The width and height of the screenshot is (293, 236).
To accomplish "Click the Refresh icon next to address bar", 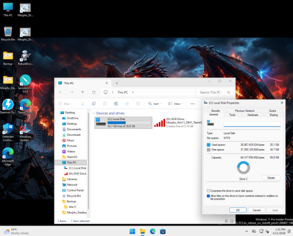I will click(94, 92).
